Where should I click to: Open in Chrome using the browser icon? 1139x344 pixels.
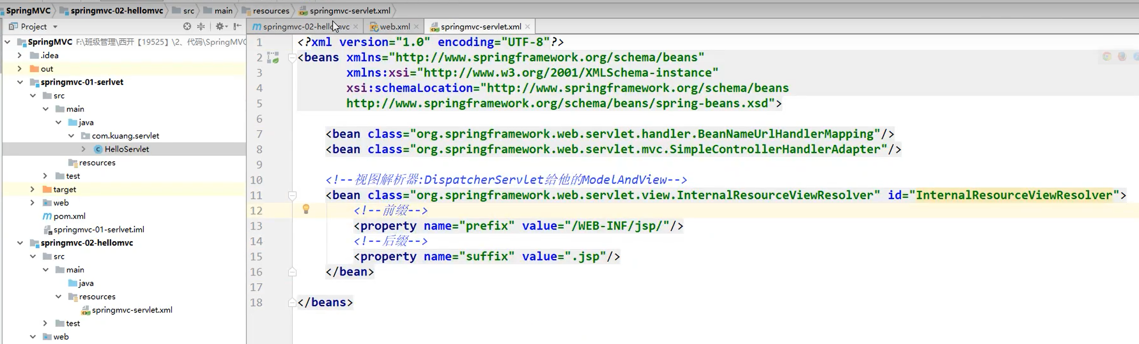1107,56
